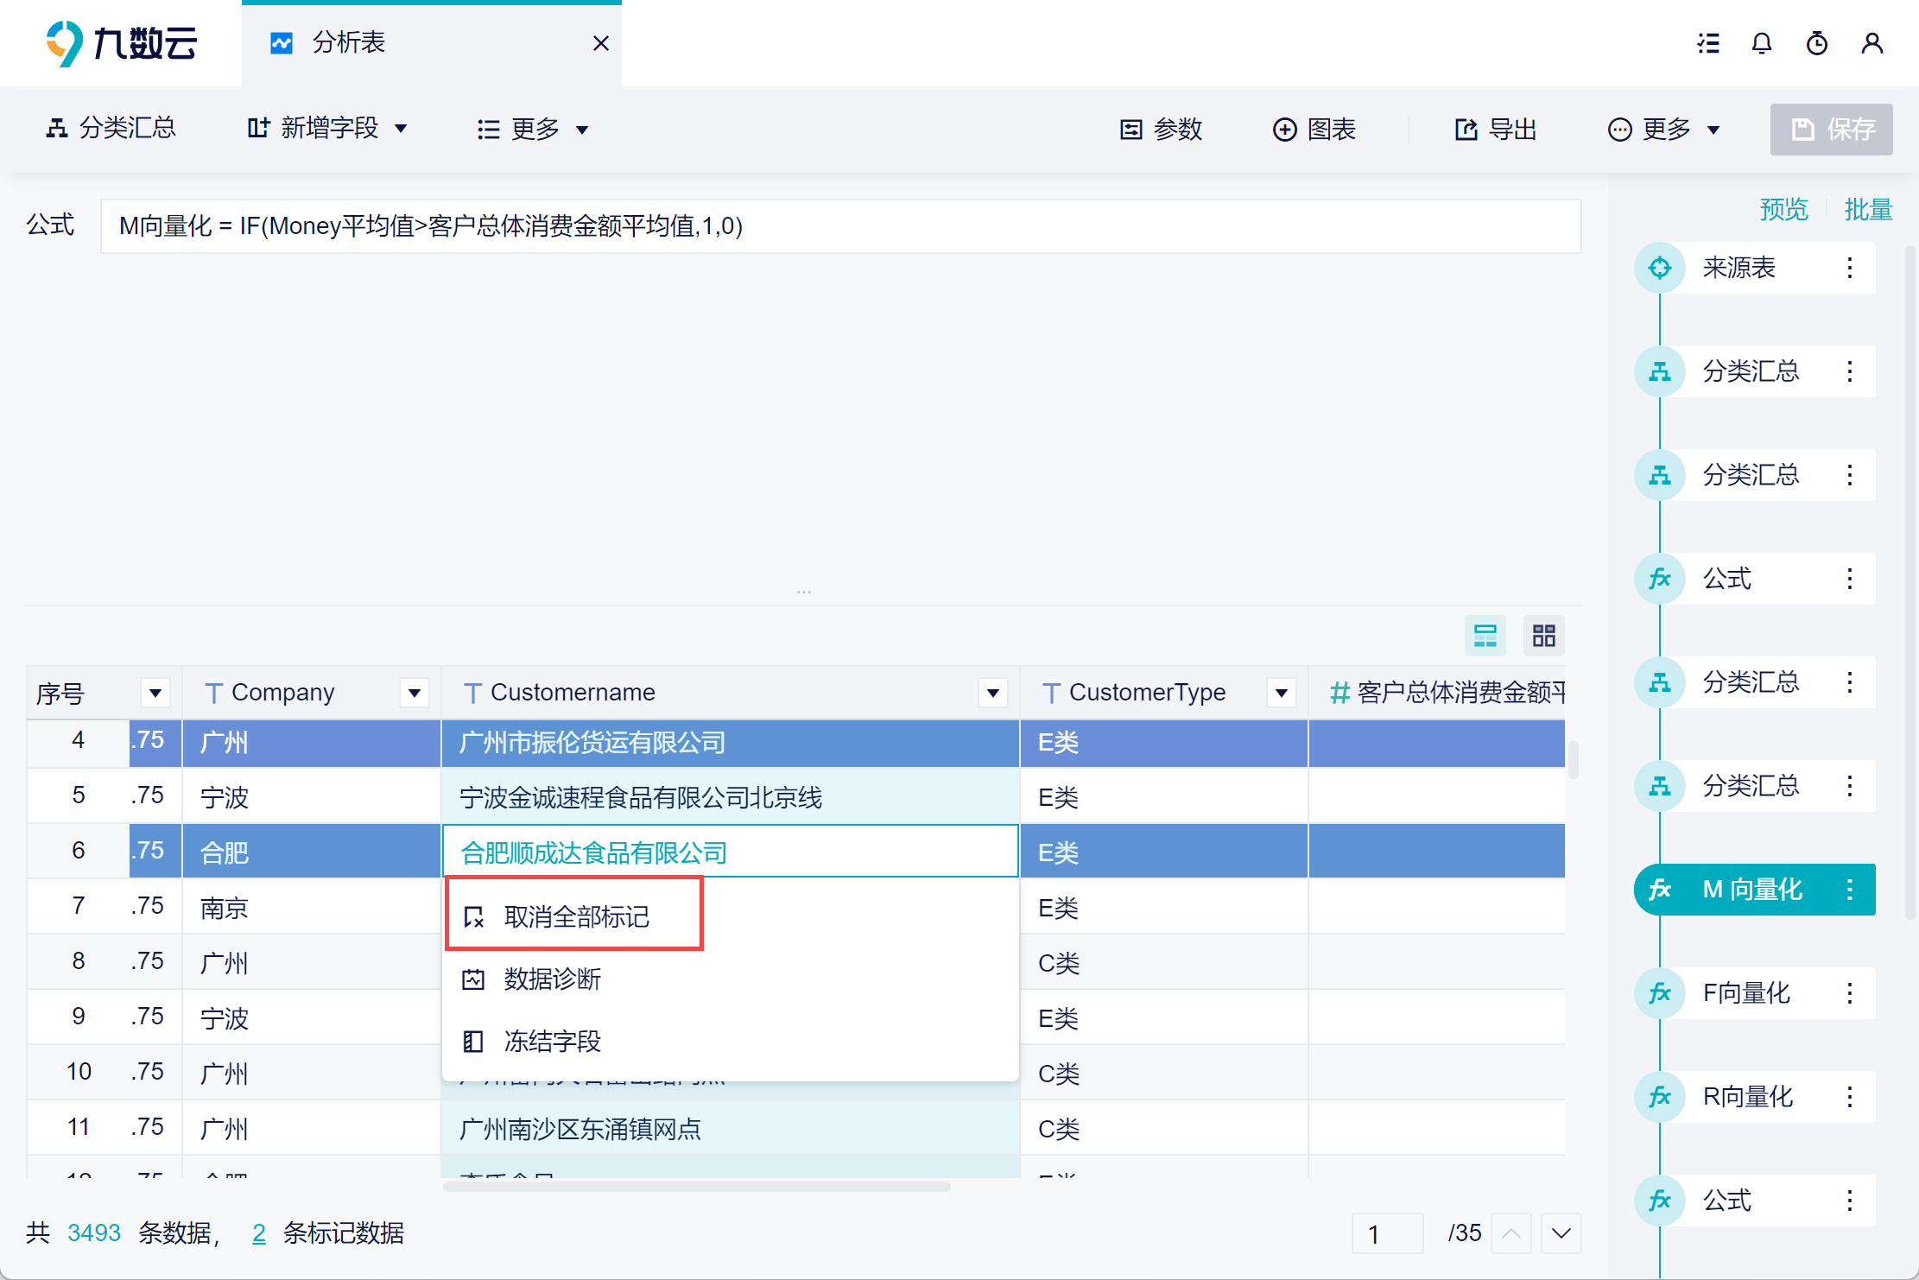Switch to table list view

tap(1485, 636)
